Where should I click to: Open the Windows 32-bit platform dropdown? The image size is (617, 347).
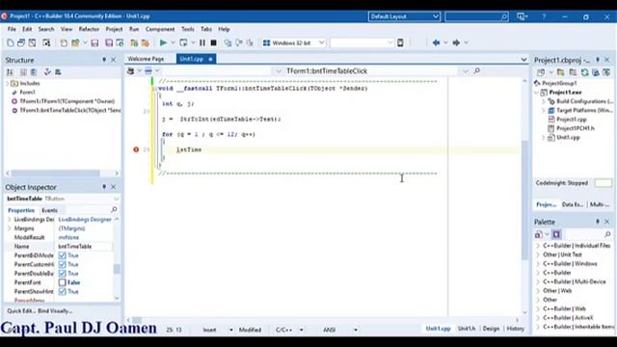[x=294, y=42]
